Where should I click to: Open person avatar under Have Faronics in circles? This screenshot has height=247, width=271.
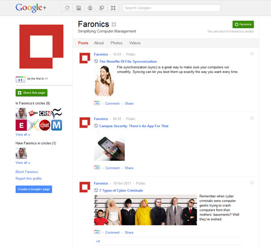(21, 153)
